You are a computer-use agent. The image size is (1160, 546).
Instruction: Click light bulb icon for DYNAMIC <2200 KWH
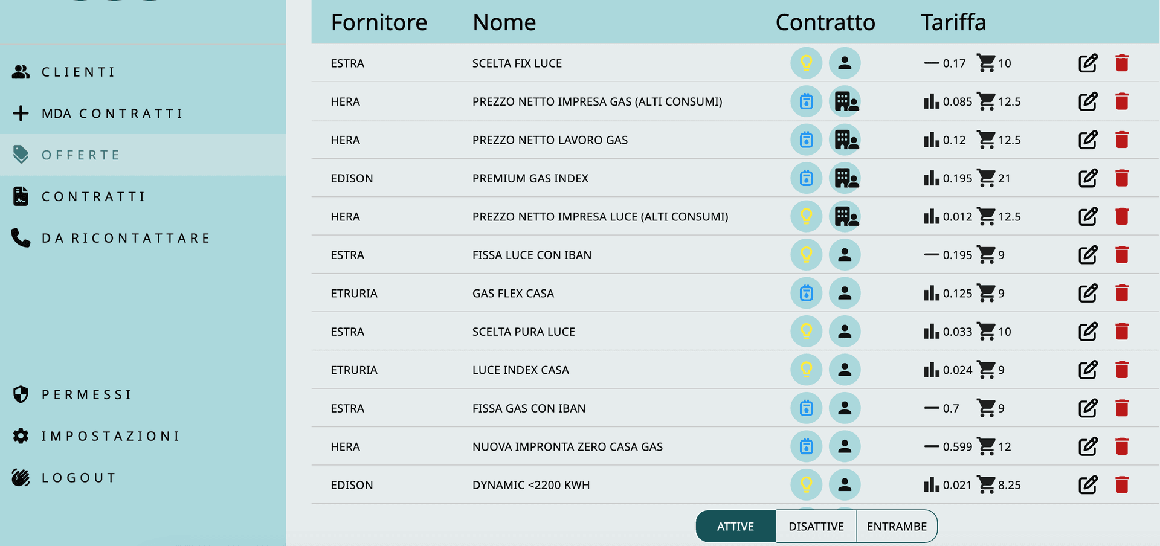pyautogui.click(x=807, y=485)
